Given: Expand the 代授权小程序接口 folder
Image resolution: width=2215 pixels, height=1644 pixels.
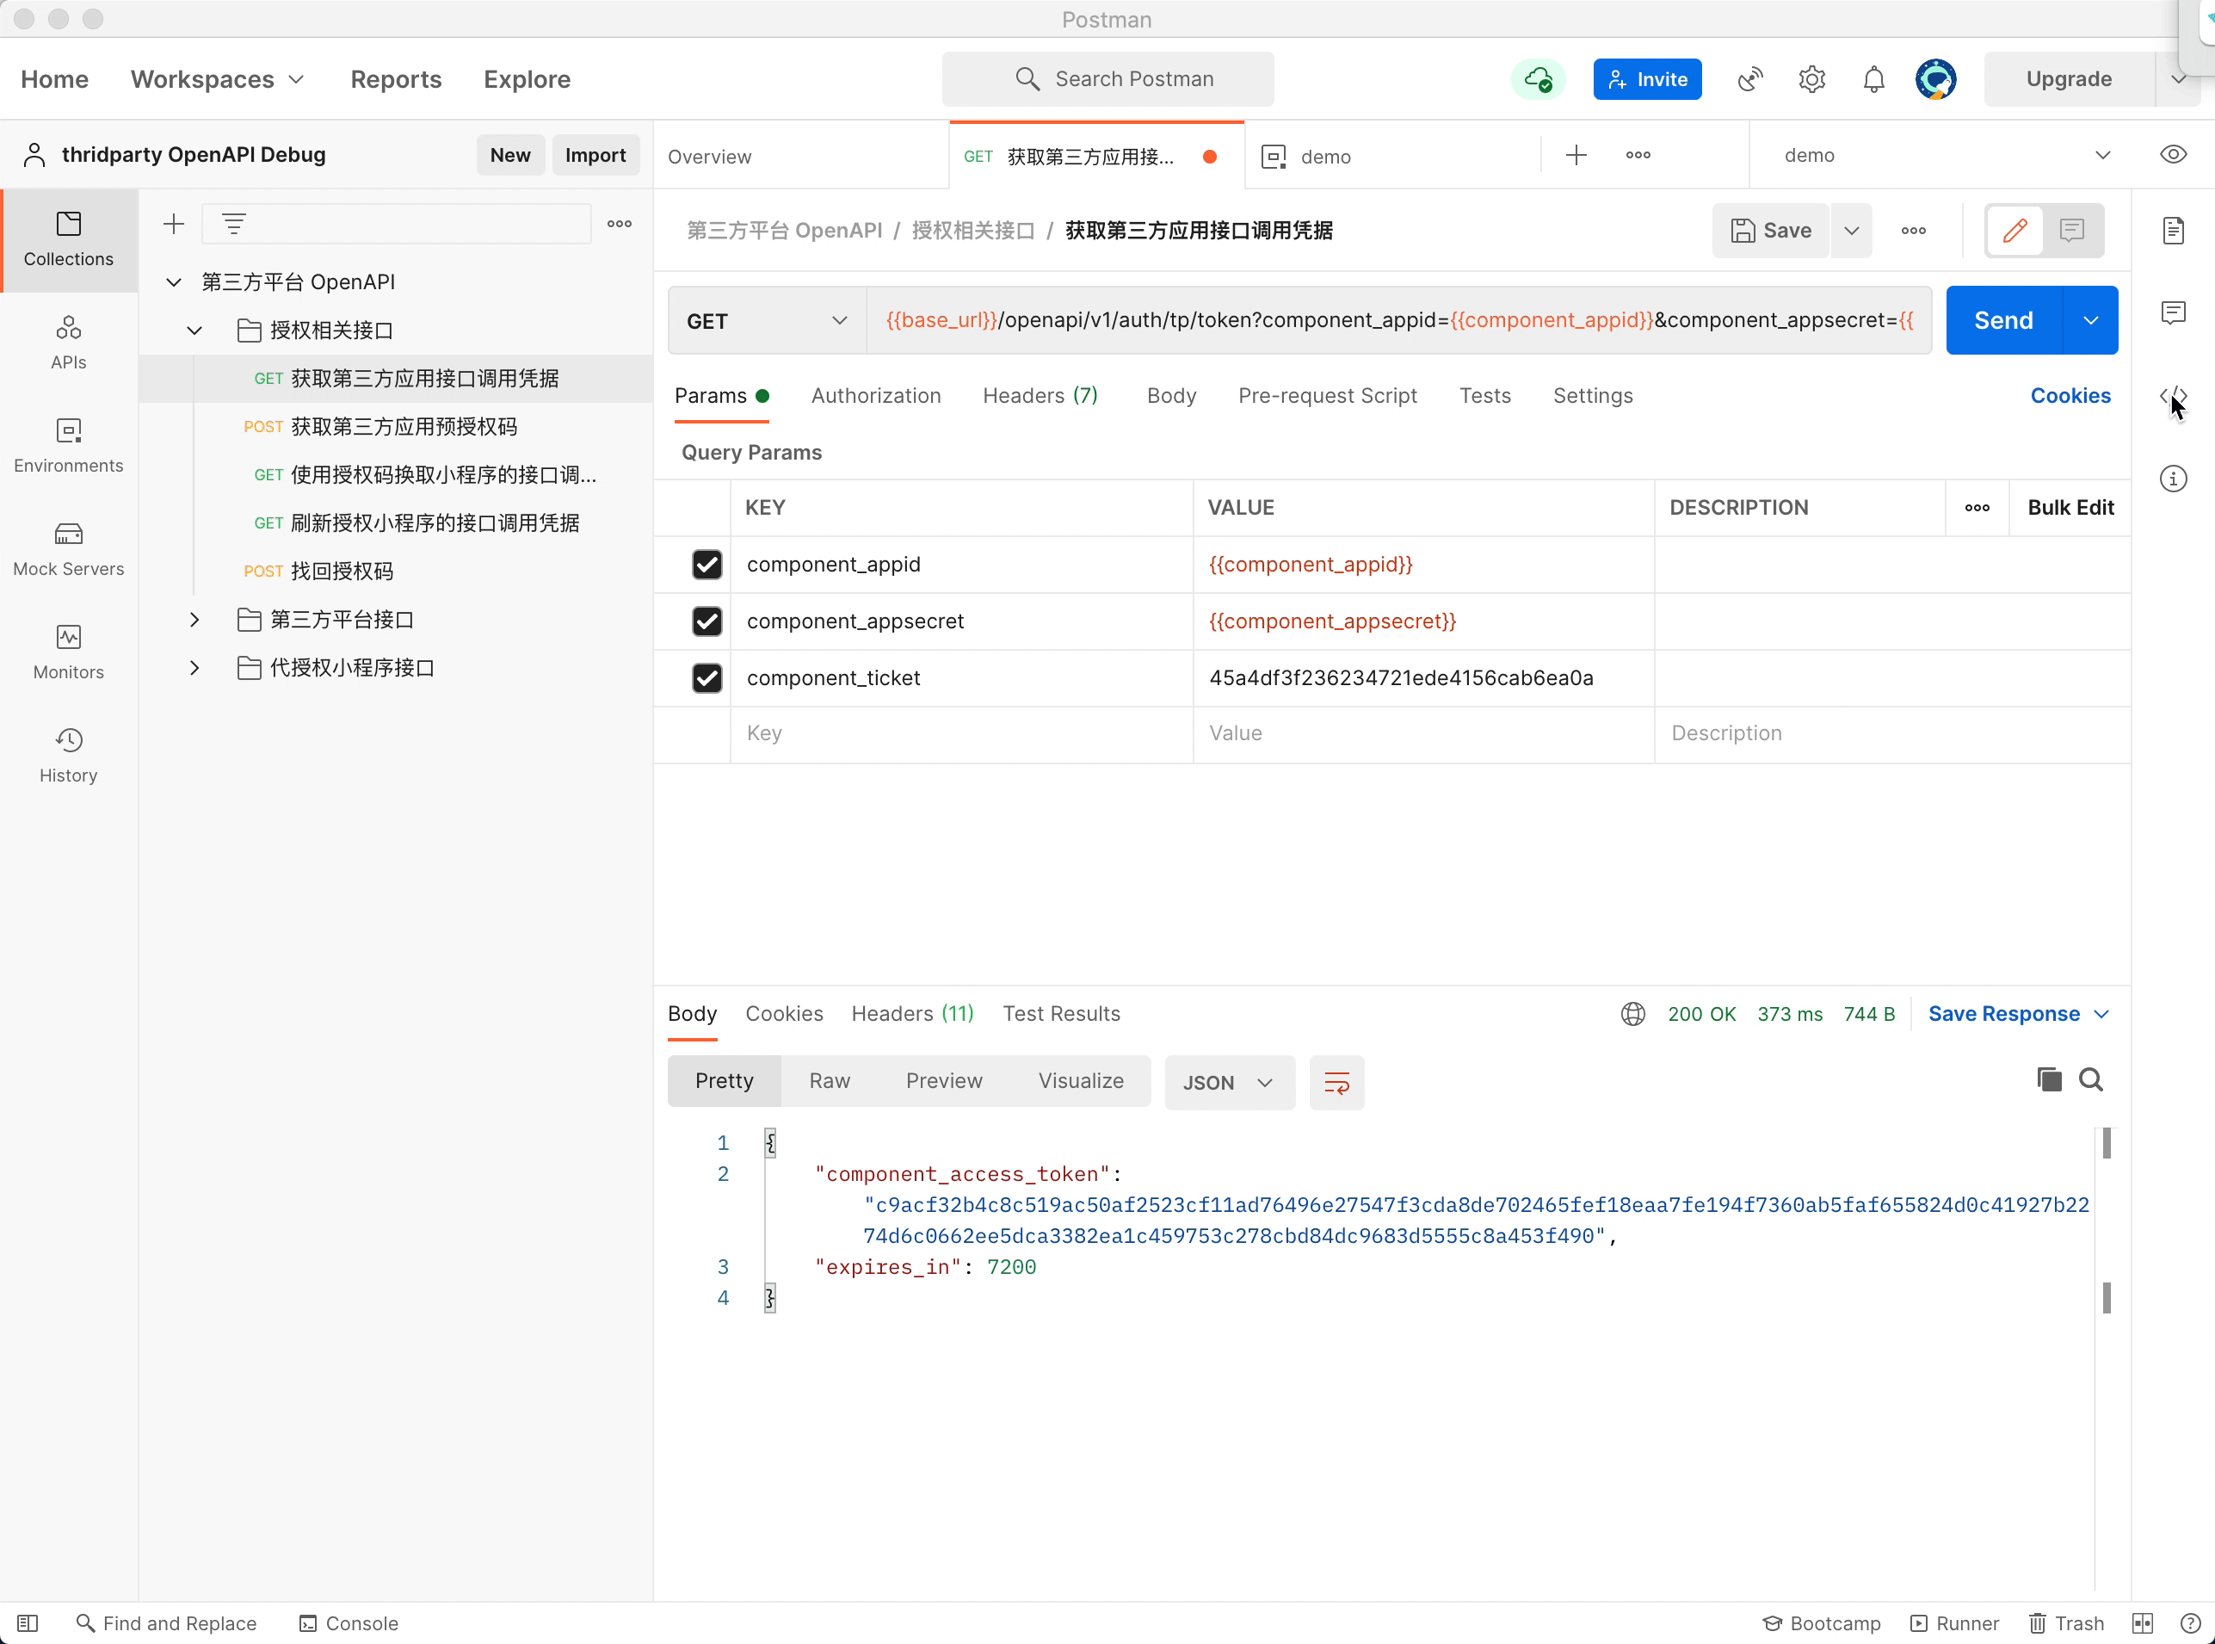Looking at the screenshot, I should [x=195, y=668].
